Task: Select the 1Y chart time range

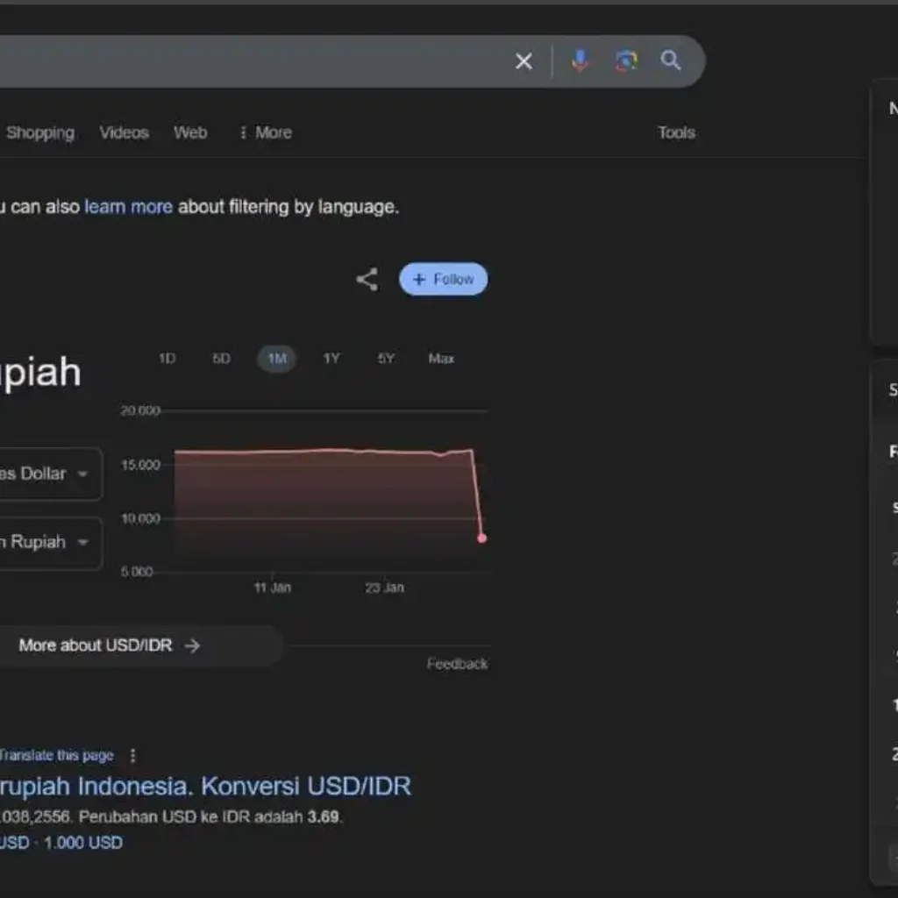Action: [x=331, y=358]
